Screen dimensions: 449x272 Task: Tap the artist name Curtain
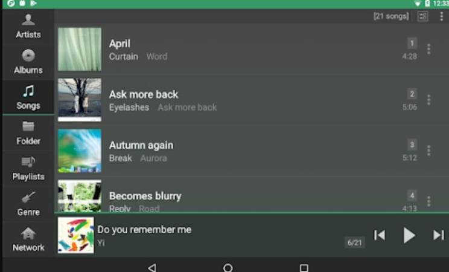tap(124, 57)
